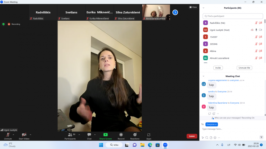Viewport: 266px width, 149px height.
Task: Open the Windows Start menu
Action: point(101,145)
